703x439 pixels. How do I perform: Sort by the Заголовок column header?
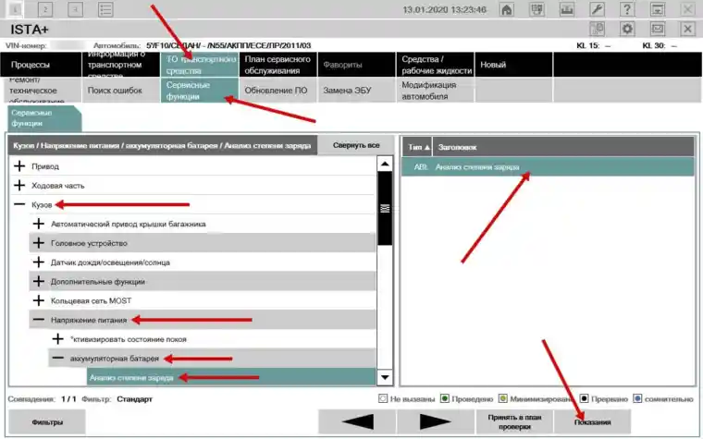[x=563, y=147]
